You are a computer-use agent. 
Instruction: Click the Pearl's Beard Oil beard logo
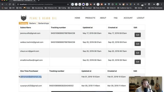click(24, 18)
